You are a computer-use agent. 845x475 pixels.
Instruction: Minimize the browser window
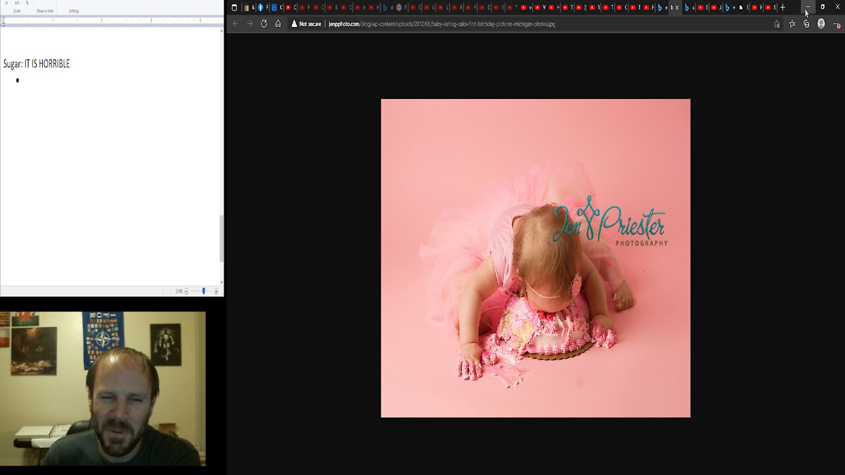pyautogui.click(x=807, y=7)
